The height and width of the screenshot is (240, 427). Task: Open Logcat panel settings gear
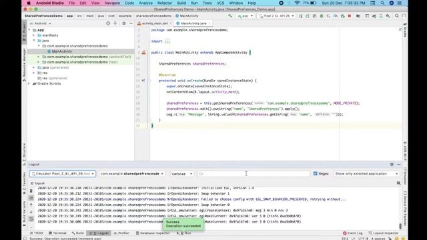click(392, 165)
